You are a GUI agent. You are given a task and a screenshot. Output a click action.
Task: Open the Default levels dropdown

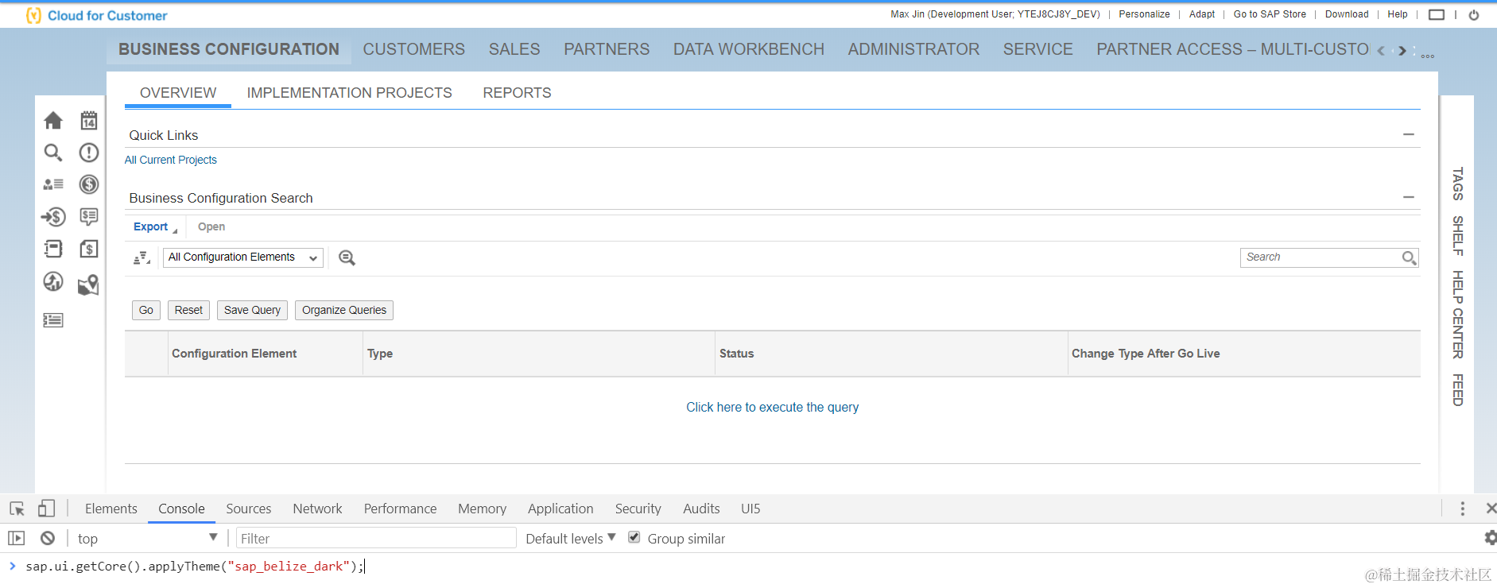click(571, 538)
